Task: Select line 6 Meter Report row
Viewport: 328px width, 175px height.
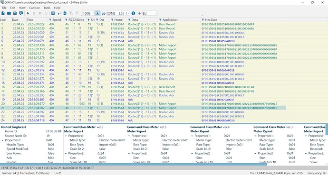Action: coord(143,45)
